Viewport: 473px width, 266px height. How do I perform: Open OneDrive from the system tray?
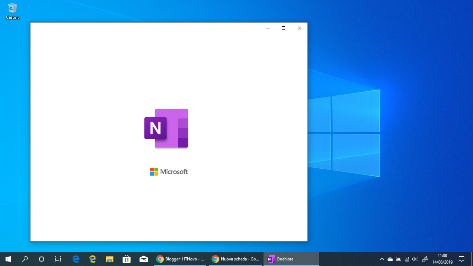click(390, 259)
